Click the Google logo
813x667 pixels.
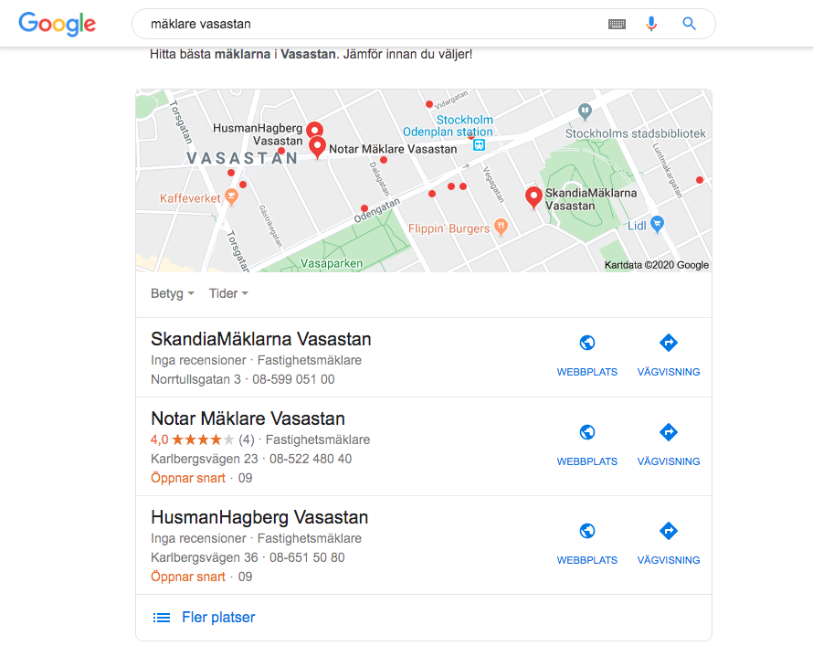tap(57, 24)
